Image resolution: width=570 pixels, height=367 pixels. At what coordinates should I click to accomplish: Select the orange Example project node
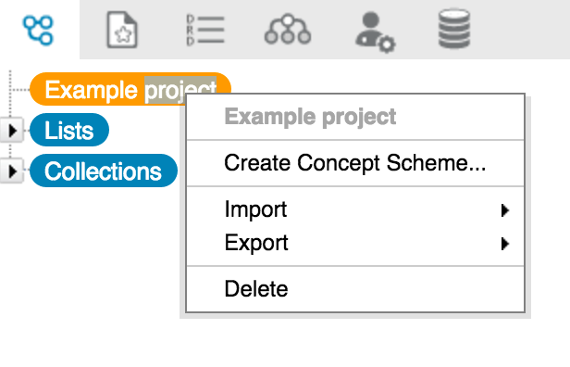tap(130, 89)
